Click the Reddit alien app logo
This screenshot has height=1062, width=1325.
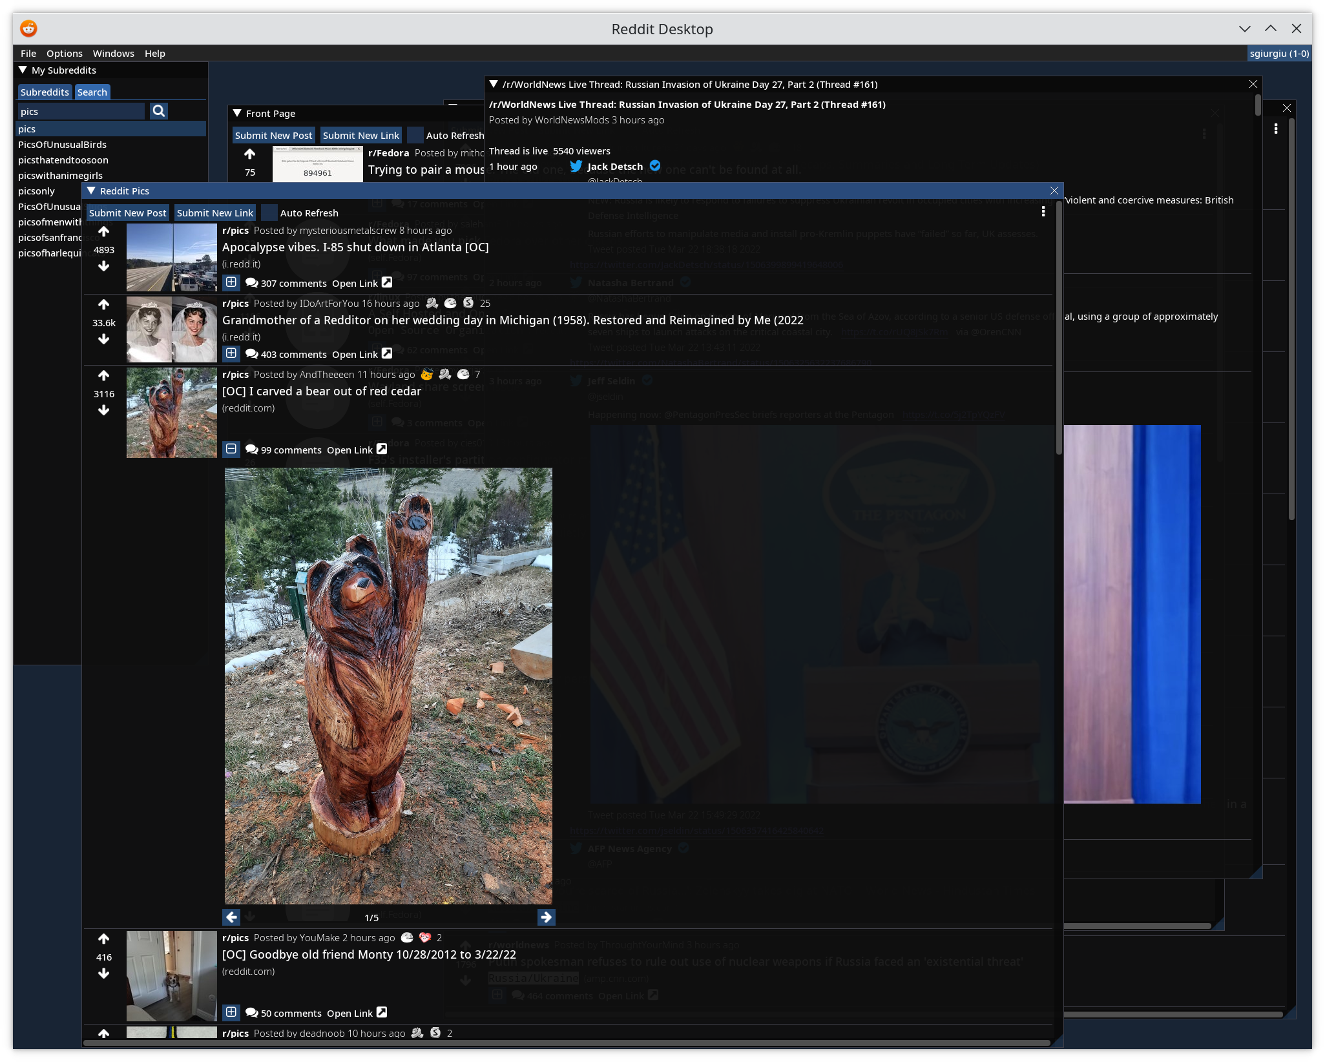coord(28,28)
